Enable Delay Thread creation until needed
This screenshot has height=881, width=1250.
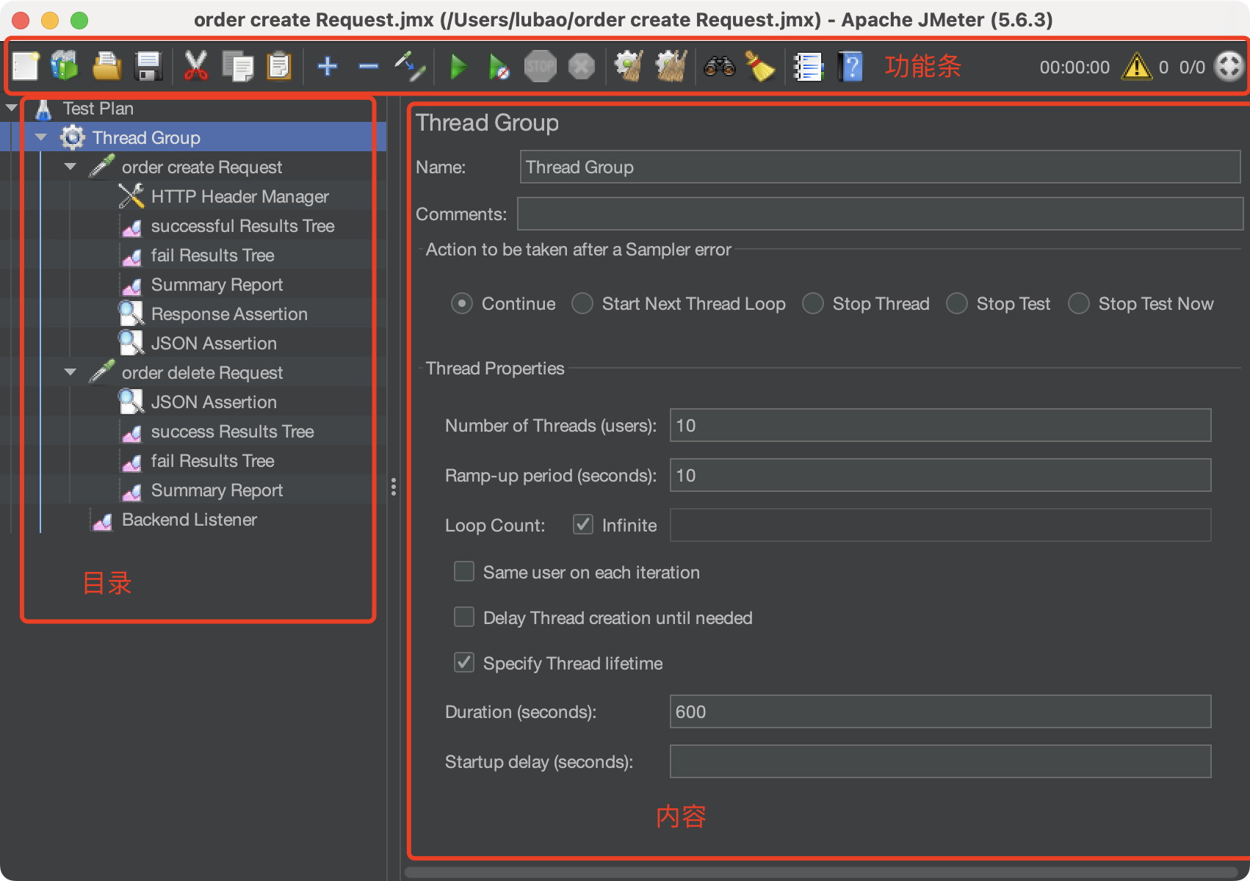coord(464,617)
